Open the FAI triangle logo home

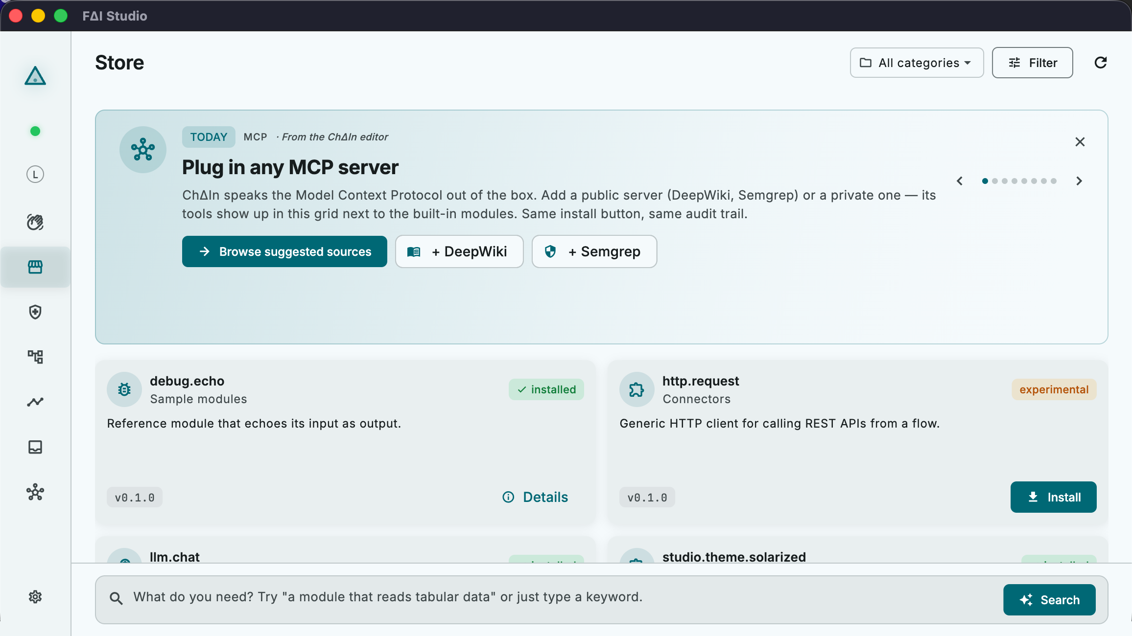(x=35, y=76)
